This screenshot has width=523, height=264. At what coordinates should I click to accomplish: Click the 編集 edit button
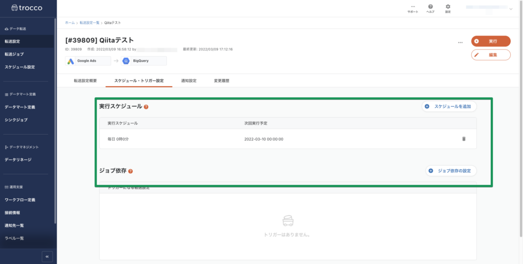[x=490, y=55]
